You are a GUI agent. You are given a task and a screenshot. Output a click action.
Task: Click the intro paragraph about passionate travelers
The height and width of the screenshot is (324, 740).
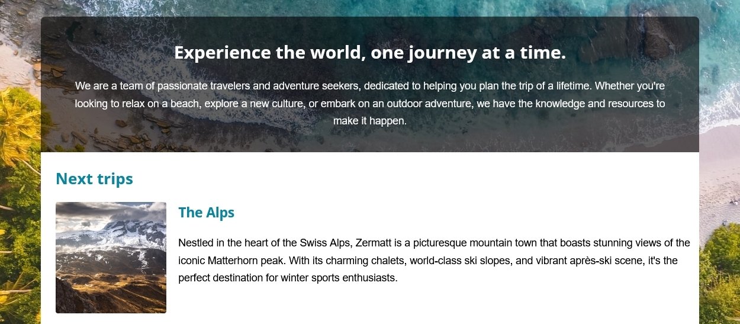coord(370,103)
